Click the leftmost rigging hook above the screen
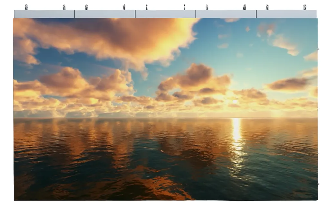This screenshot has width=329, height=208. pyautogui.click(x=26, y=7)
